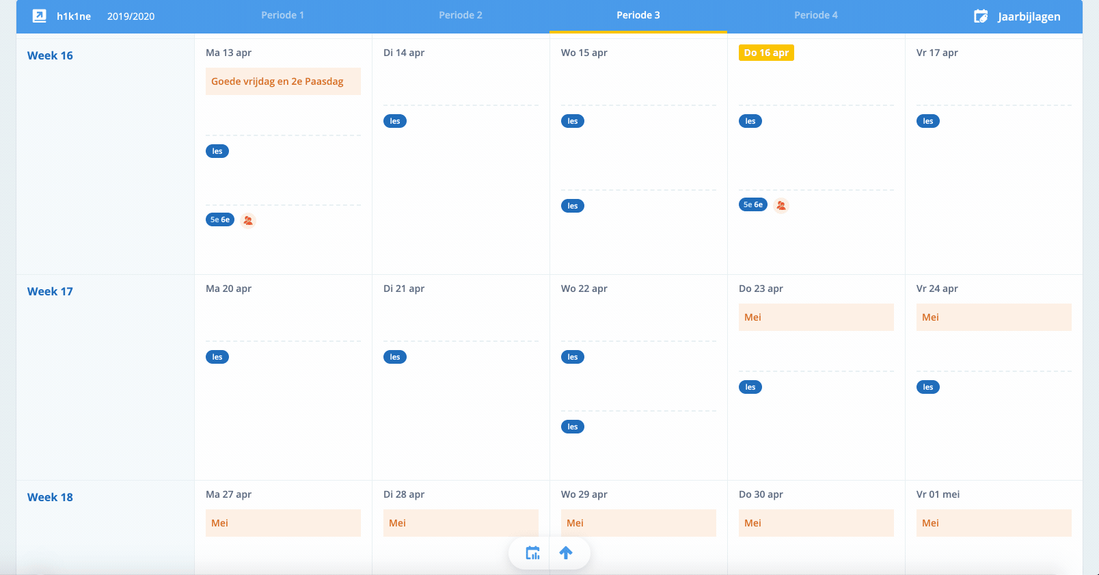1099x575 pixels.
Task: Click the h1k1ne open-in-new icon
Action: (x=40, y=16)
